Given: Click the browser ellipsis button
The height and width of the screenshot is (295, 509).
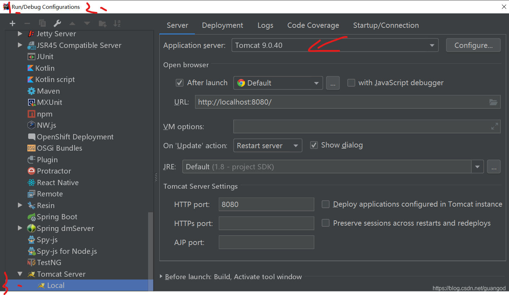Looking at the screenshot, I should (333, 83).
